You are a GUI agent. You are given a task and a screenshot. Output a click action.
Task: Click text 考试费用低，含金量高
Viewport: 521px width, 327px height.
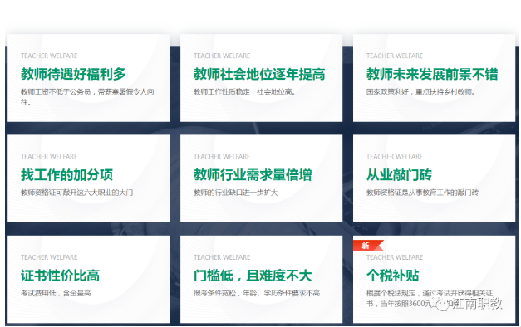coord(56,293)
